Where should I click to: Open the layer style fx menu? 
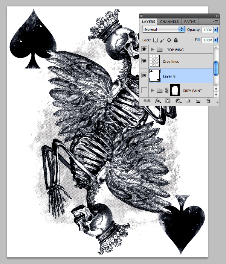pyautogui.click(x=158, y=101)
